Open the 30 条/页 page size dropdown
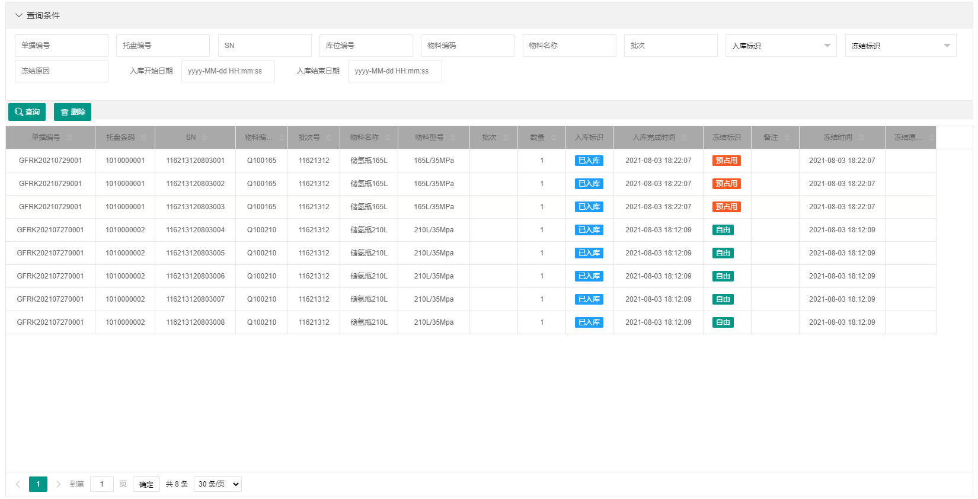Screen dimensions: 978x499 click(218, 484)
